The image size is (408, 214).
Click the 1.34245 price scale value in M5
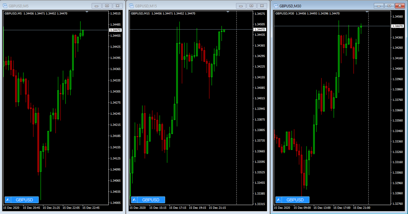pyautogui.click(x=115, y=114)
